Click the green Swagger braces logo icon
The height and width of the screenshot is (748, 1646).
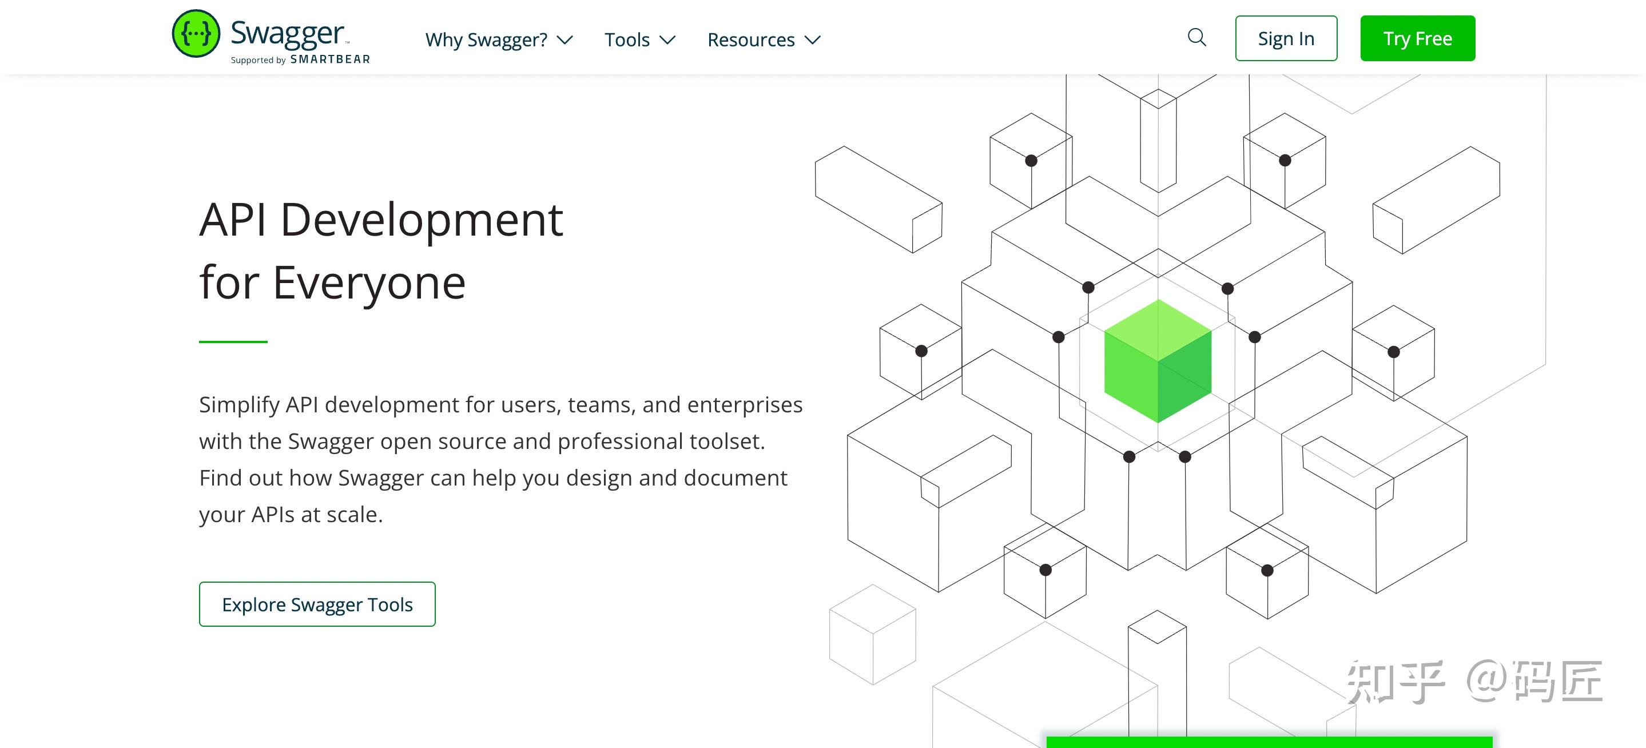[x=196, y=33]
